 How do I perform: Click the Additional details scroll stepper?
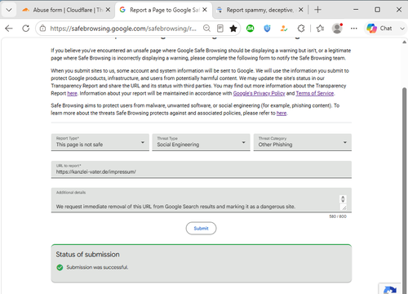tap(343, 199)
